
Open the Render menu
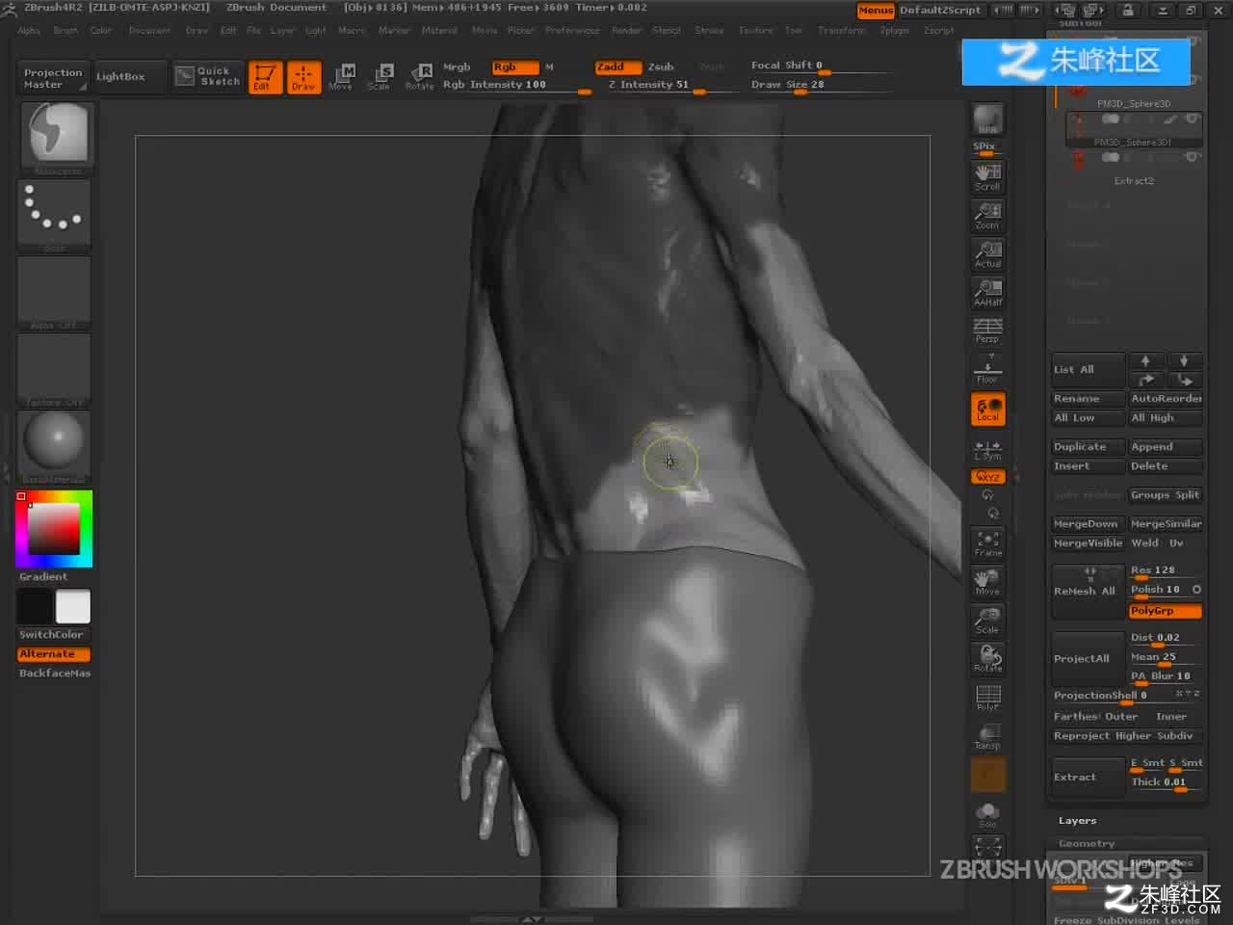tap(626, 31)
